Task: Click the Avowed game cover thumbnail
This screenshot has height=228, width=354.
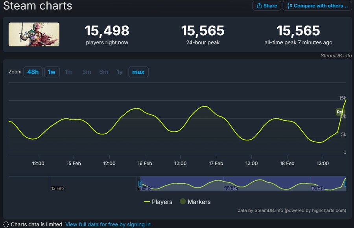Action: pyautogui.click(x=34, y=35)
